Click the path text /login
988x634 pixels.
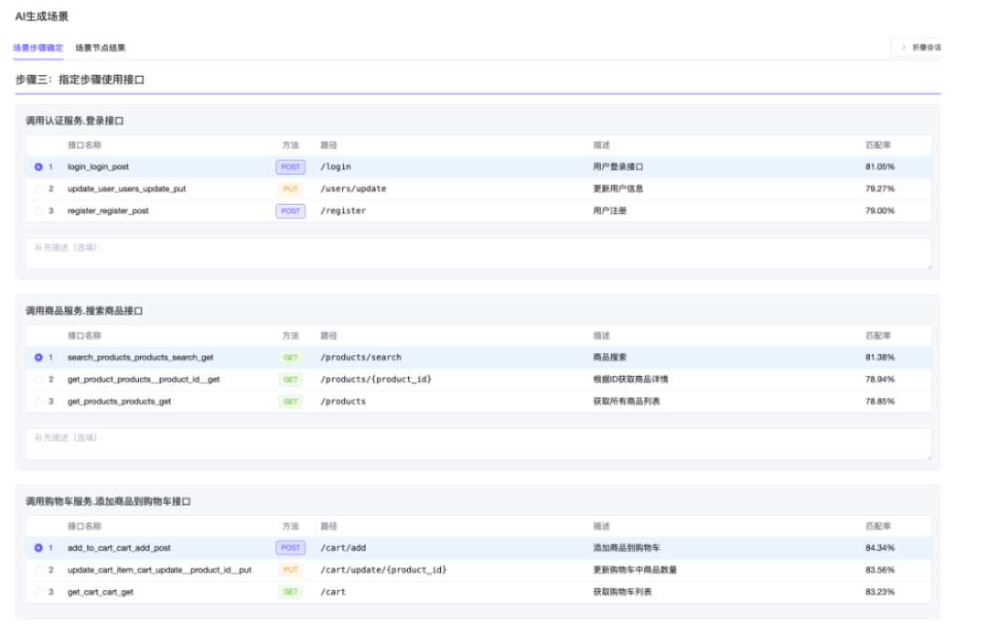(336, 167)
